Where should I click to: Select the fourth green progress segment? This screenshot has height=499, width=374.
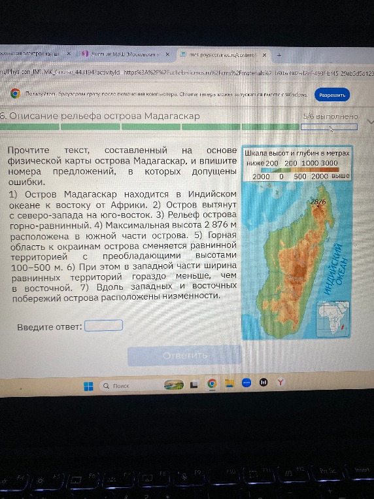point(211,127)
